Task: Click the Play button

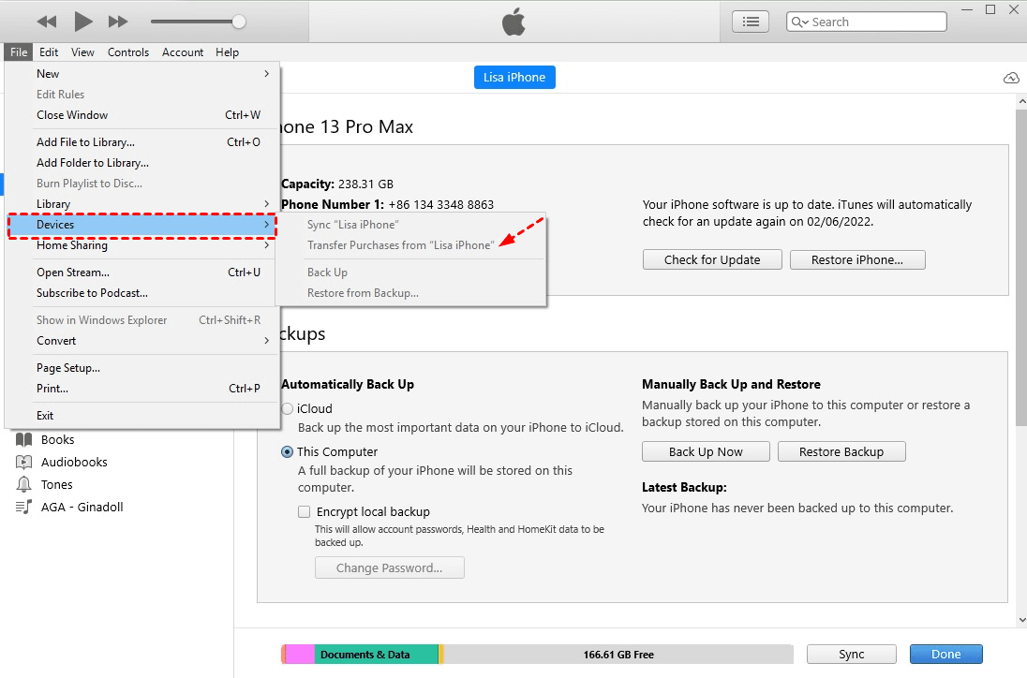Action: coord(82,22)
